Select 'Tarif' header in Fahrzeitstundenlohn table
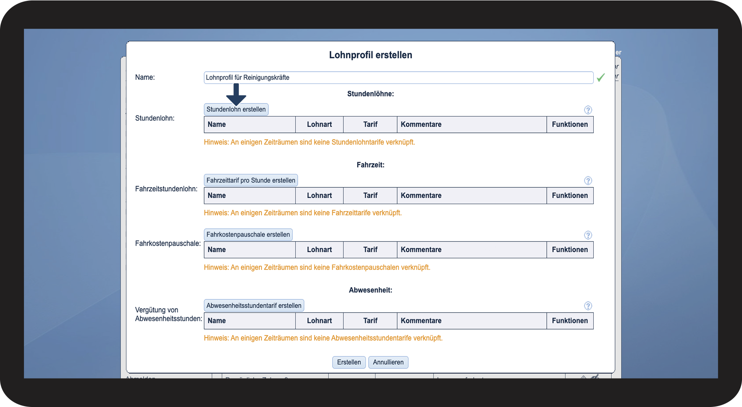This screenshot has height=407, width=742. click(x=370, y=196)
